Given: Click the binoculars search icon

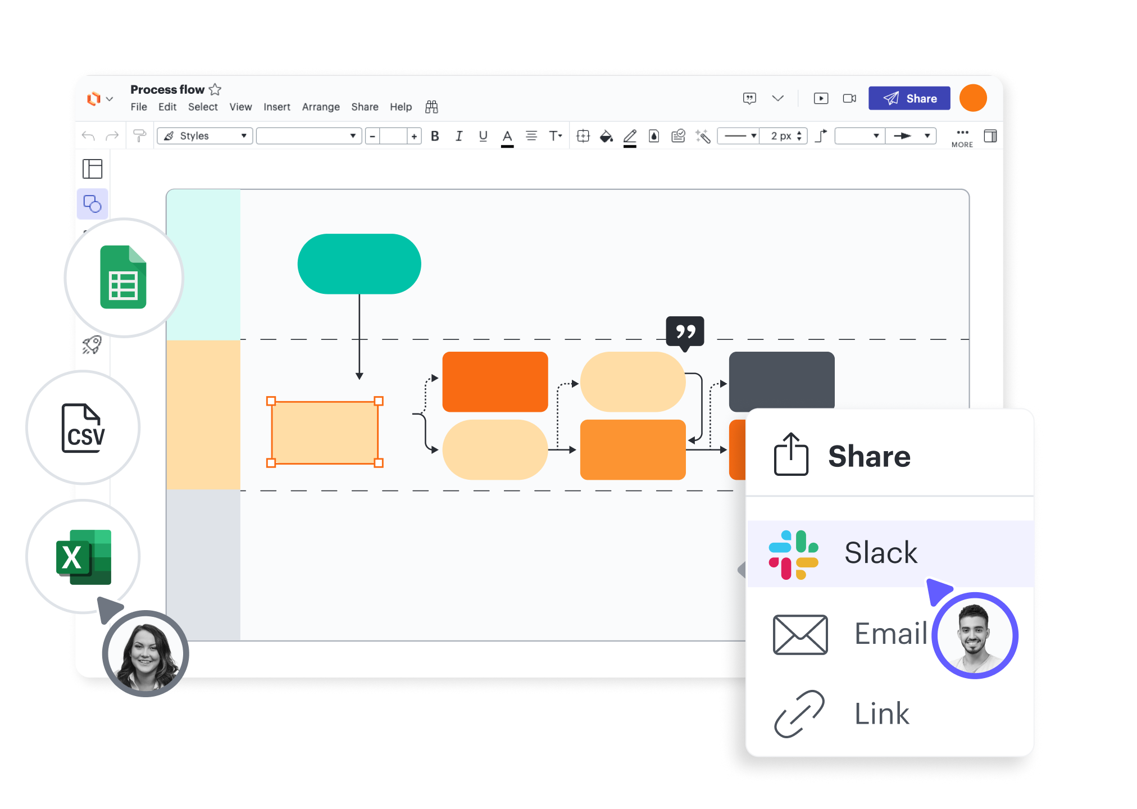Looking at the screenshot, I should point(431,107).
